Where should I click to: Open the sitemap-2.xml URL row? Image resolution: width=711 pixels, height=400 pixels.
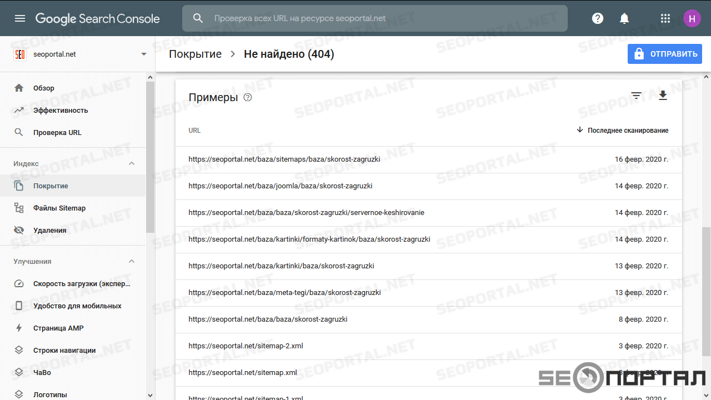tap(246, 346)
